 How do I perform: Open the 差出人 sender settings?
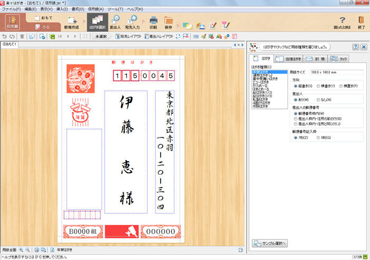click(115, 21)
